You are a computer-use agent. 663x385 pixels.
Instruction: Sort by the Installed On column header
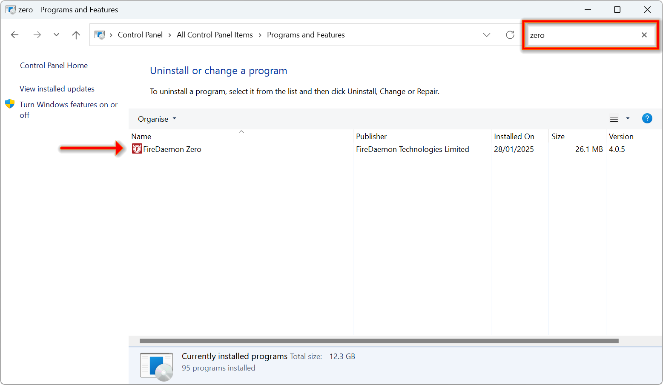(x=519, y=136)
